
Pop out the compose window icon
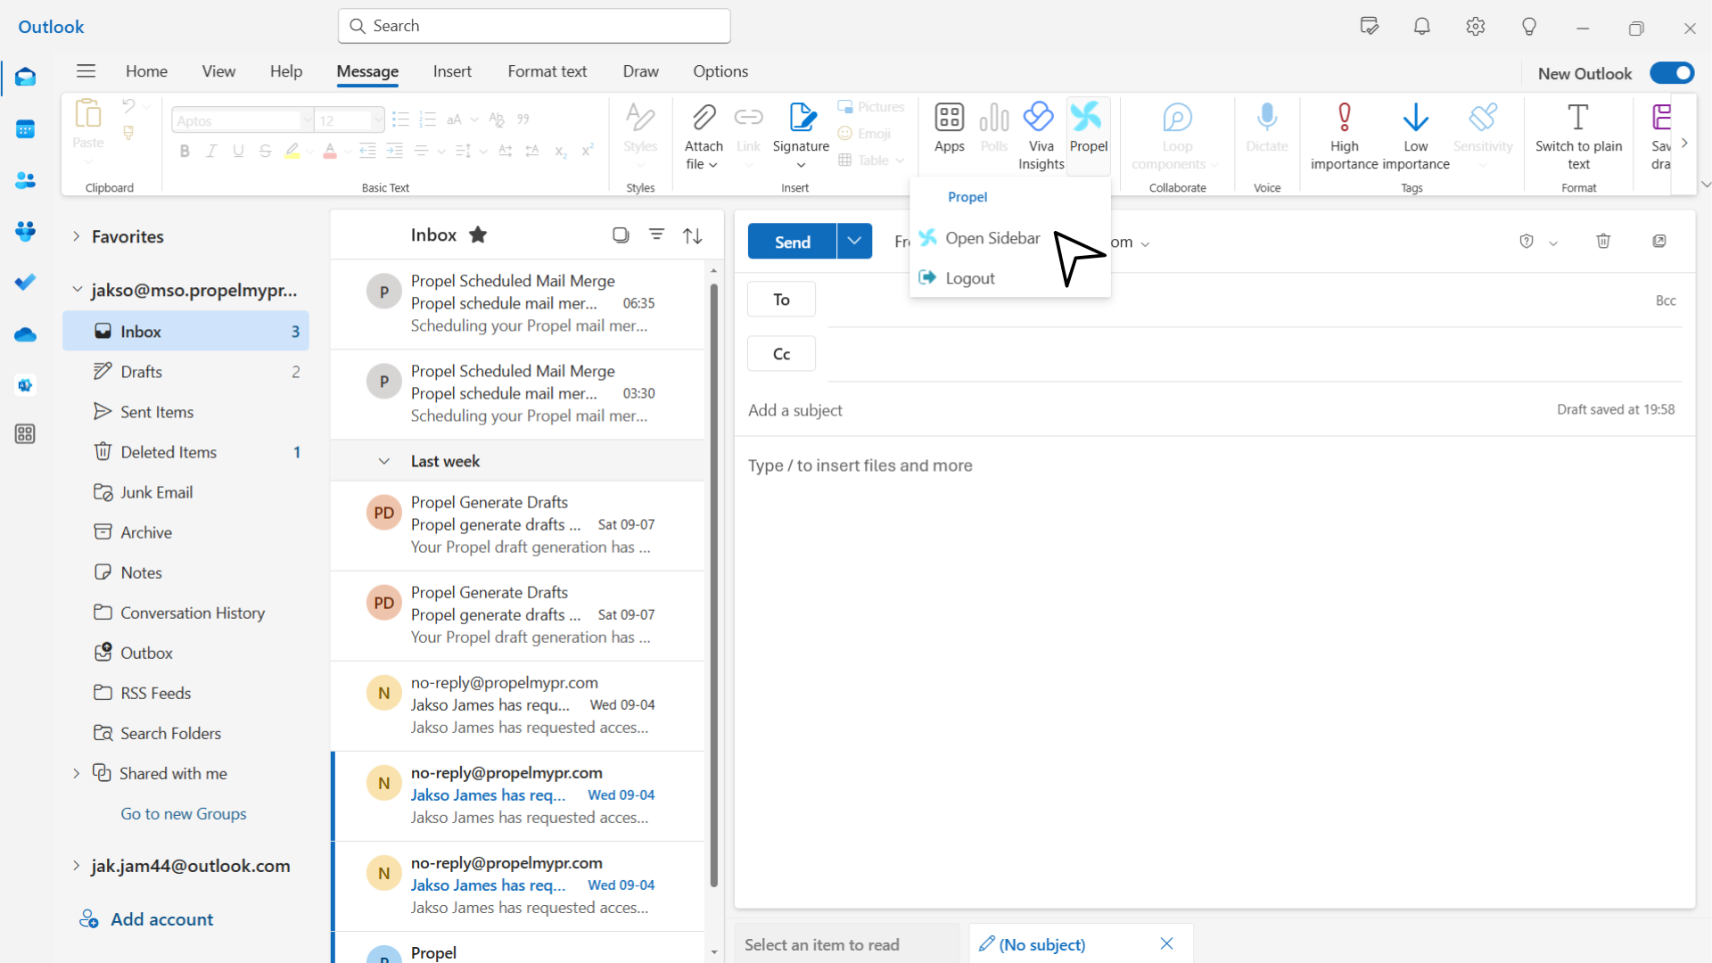[x=1658, y=241]
